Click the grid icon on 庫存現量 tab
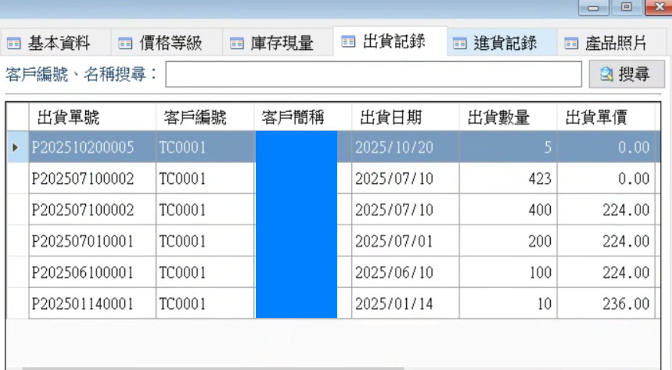The width and height of the screenshot is (672, 370). (x=237, y=43)
